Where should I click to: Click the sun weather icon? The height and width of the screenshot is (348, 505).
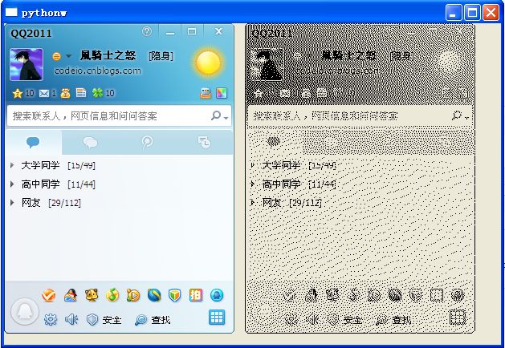[208, 63]
